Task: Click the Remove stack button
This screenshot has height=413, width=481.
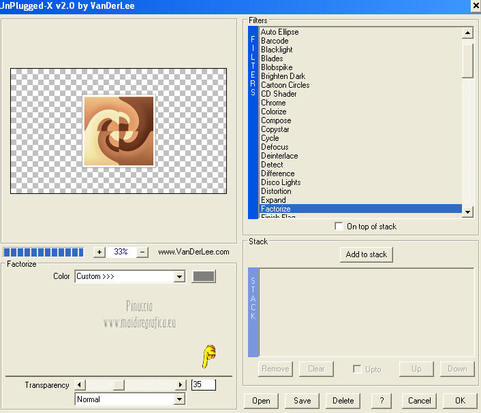Action: coord(275,369)
